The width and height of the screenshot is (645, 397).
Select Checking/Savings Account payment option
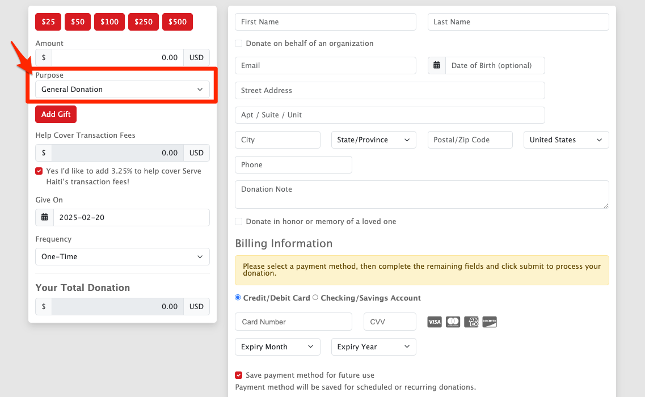pyautogui.click(x=315, y=298)
